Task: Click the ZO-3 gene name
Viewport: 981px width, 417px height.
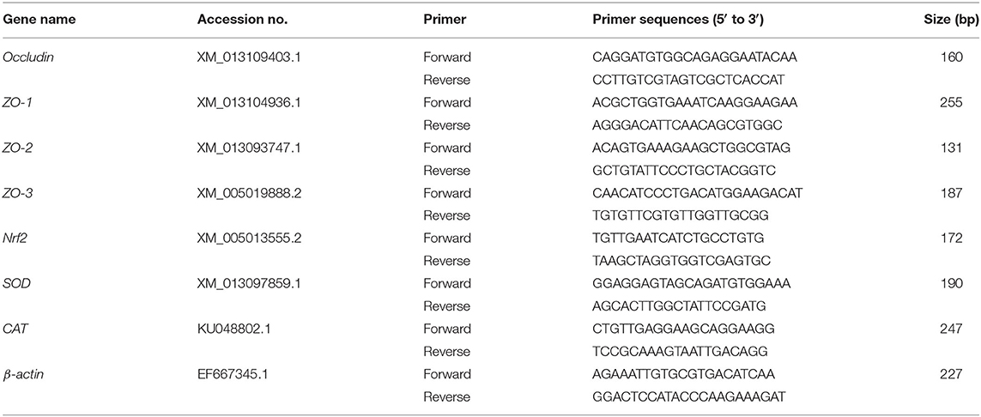Action: tap(15, 193)
